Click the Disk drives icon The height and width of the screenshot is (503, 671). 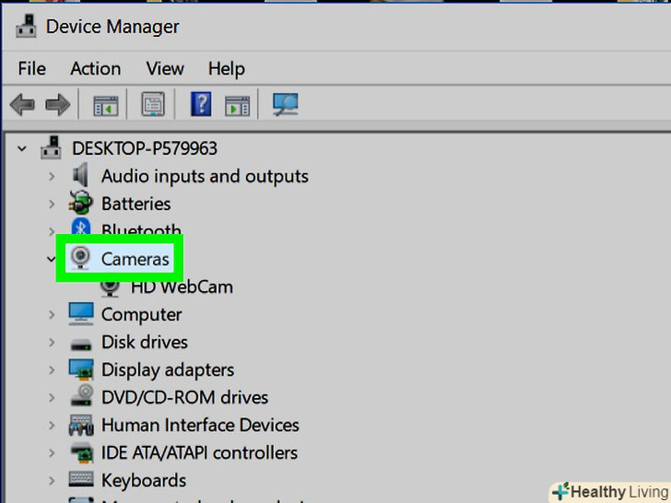[81, 344]
